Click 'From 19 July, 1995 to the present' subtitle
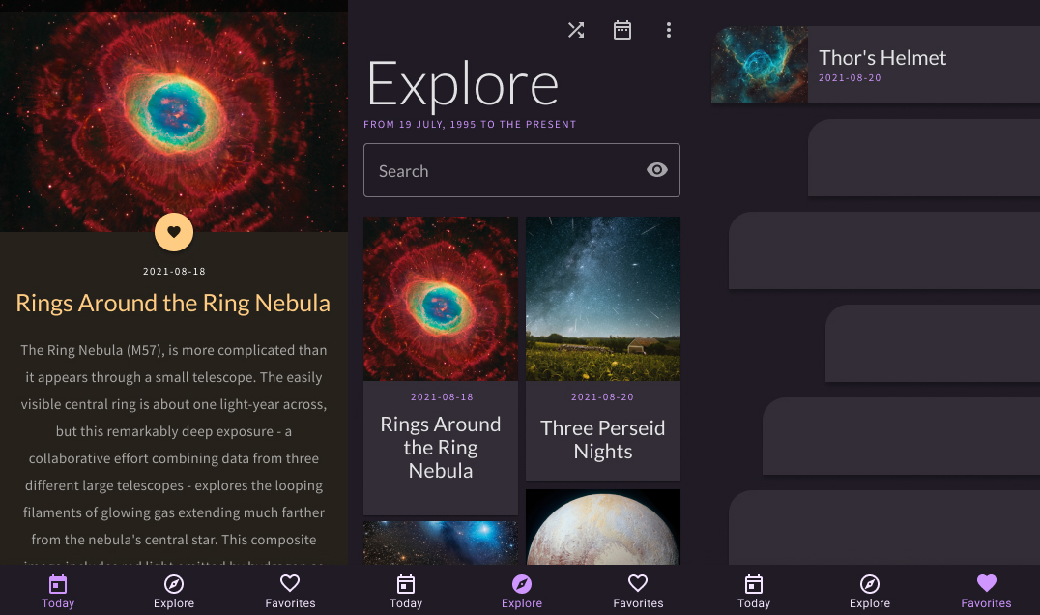Image resolution: width=1040 pixels, height=615 pixels. (470, 124)
